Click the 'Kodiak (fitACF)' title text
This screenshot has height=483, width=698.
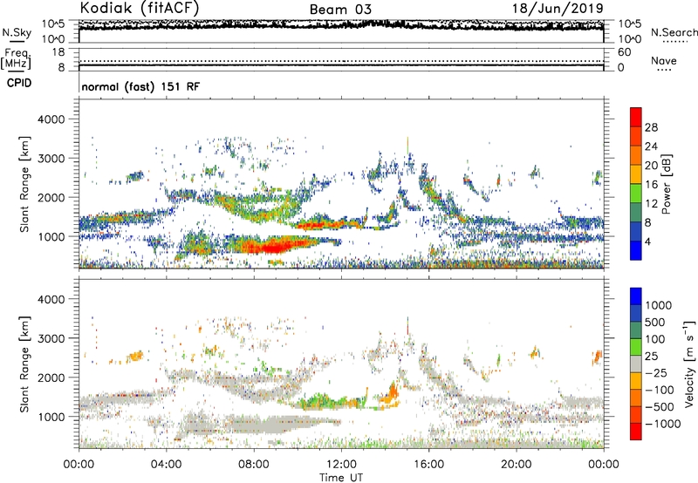pyautogui.click(x=140, y=8)
